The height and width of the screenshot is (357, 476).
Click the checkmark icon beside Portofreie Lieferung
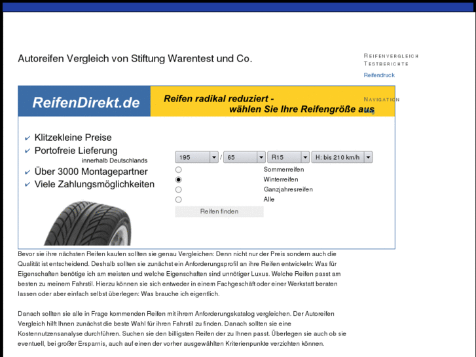[27, 151]
